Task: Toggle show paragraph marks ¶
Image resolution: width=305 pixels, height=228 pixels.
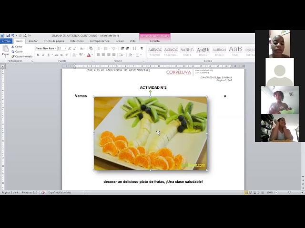Action: pos(142,48)
